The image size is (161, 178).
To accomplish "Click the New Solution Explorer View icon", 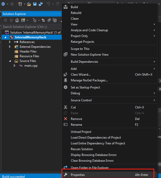I will [66, 55].
